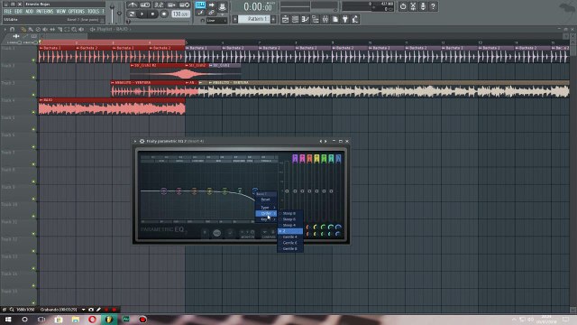Open the Type submenu
577x325 pixels.
pos(265,208)
